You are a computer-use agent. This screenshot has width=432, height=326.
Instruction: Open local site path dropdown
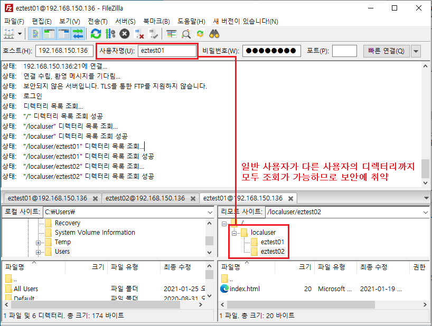click(x=210, y=212)
